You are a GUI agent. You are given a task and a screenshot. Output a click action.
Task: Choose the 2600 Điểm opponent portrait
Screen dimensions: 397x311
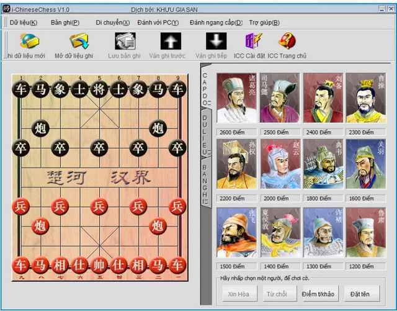tap(237, 98)
